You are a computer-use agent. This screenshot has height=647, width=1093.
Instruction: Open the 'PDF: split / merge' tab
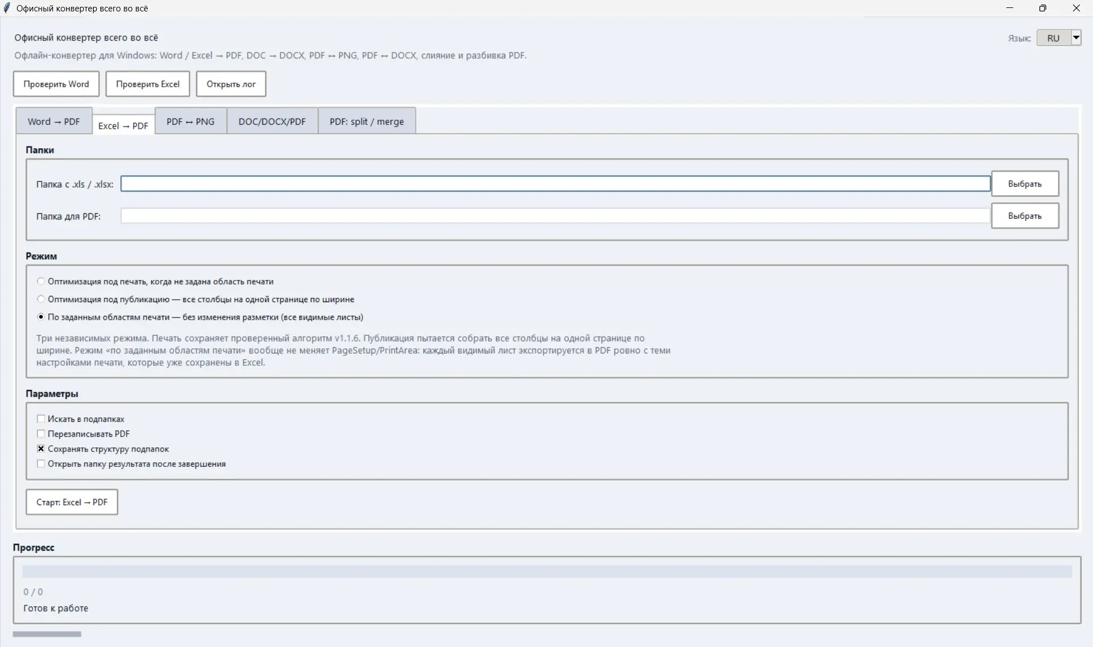[367, 121]
